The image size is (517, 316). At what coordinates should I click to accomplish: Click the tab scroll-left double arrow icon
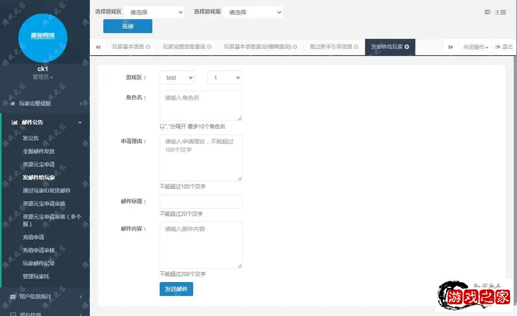point(98,47)
